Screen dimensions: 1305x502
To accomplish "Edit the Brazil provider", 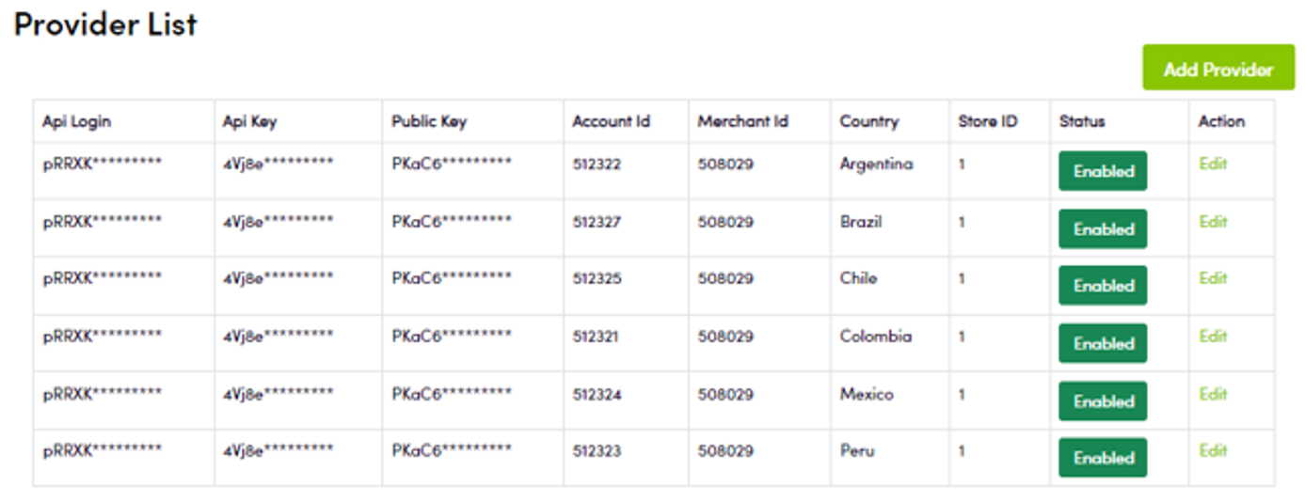I will [1213, 222].
